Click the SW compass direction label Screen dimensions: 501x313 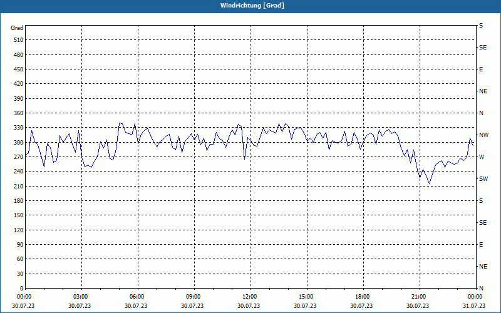[x=483, y=179]
